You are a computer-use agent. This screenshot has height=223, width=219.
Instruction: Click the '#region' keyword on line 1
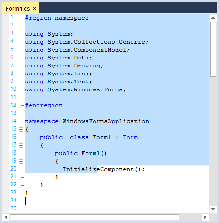[38, 18]
